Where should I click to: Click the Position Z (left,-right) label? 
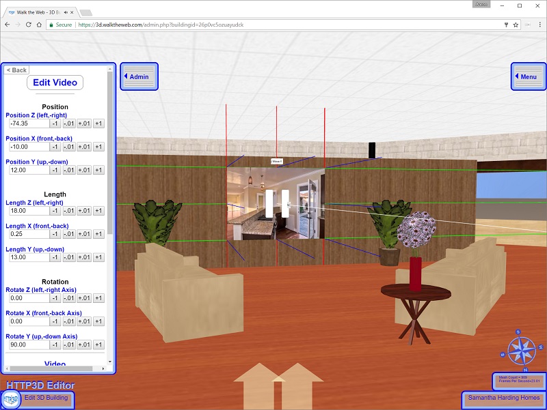click(36, 115)
